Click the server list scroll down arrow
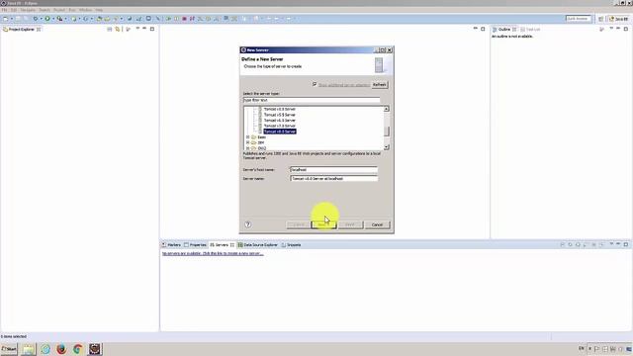 387,147
